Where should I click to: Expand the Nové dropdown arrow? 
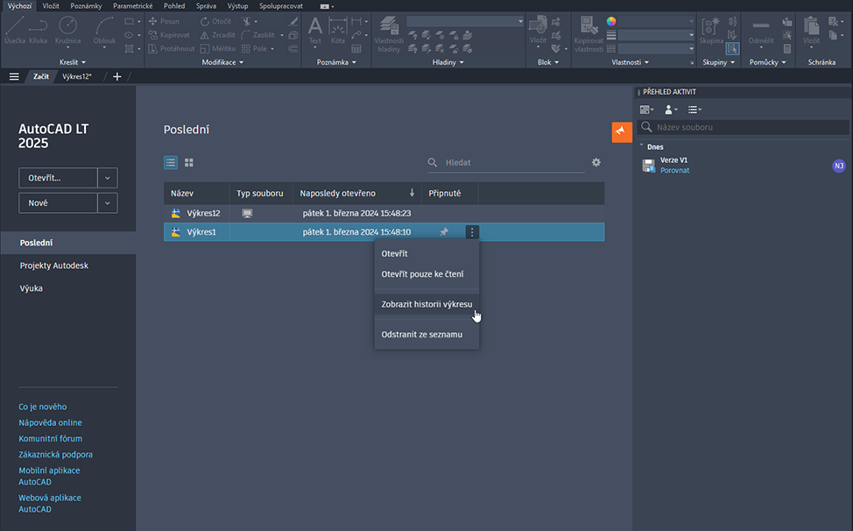pos(108,203)
